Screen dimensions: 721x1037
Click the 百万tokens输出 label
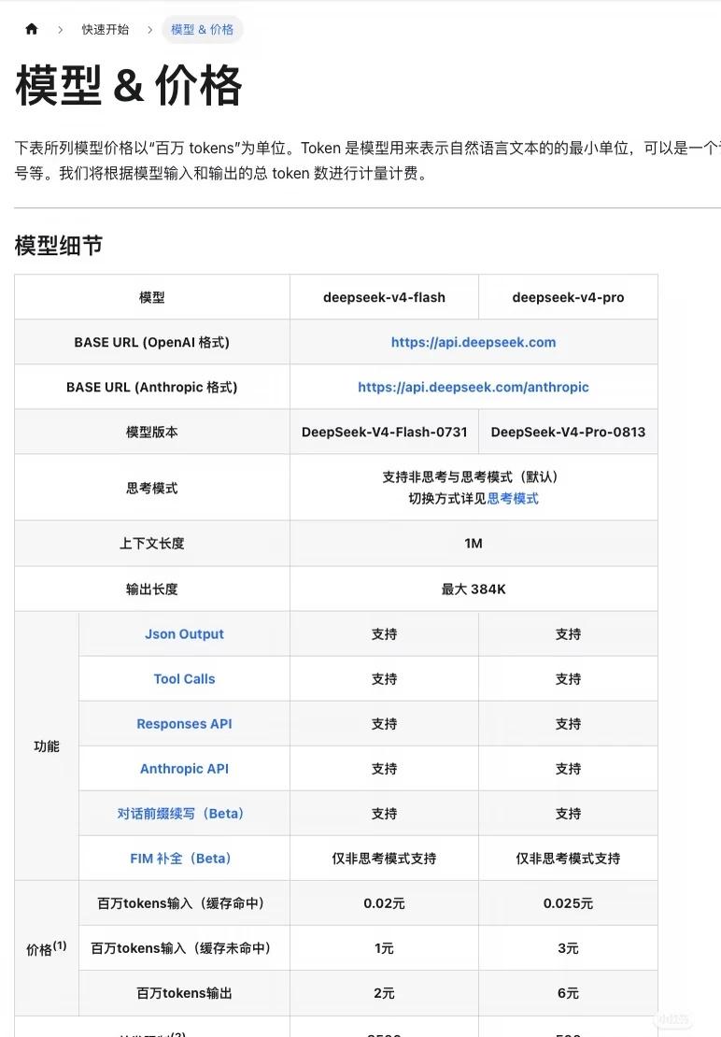pos(184,993)
